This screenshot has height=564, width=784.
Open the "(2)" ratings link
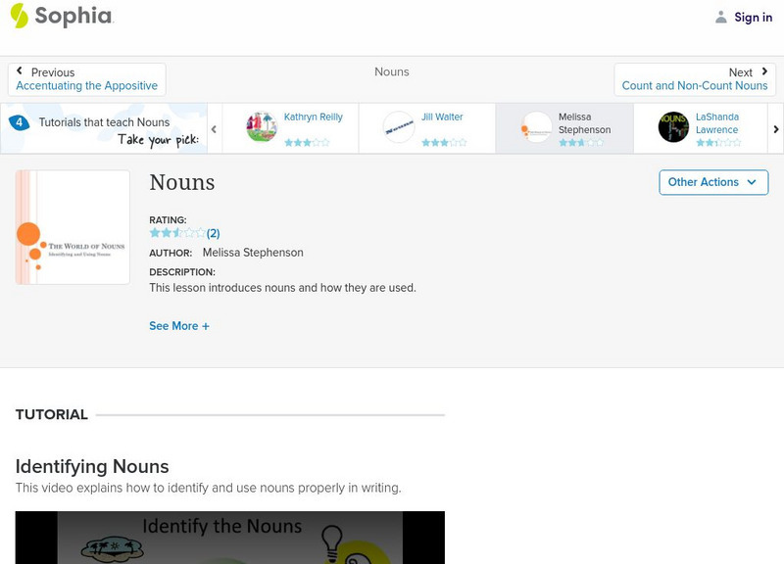(x=213, y=233)
